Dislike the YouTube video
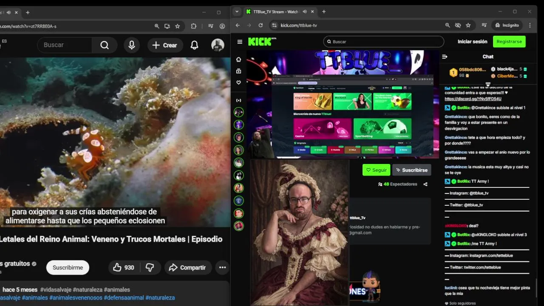Image resolution: width=544 pixels, height=306 pixels. (x=150, y=267)
